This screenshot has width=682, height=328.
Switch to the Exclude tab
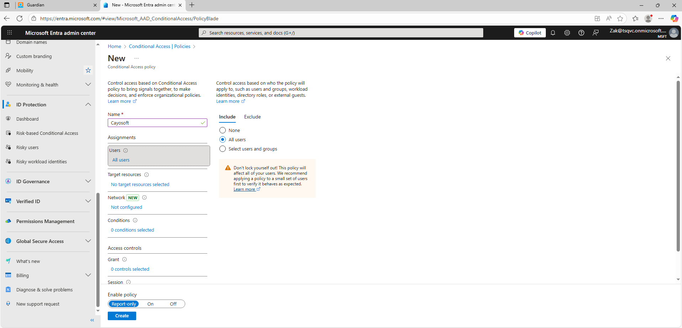[252, 117]
